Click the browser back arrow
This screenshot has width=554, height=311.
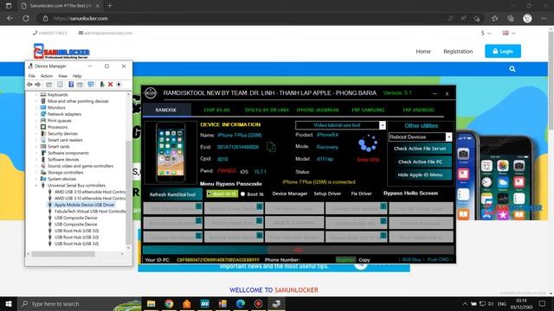tap(10, 18)
